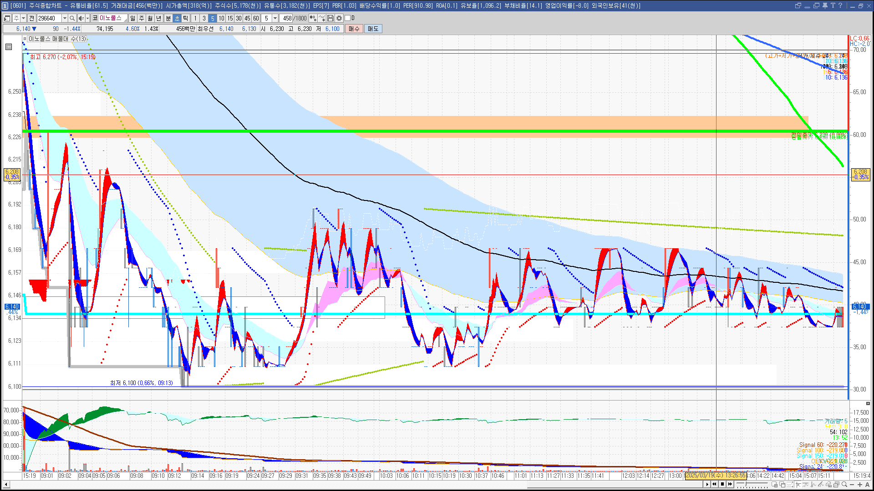Click the 매수 buy button
Screen dimensions: 874x491
pyautogui.click(x=354, y=29)
